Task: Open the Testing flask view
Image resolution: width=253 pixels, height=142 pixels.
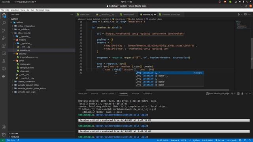Action: (x=4, y=61)
